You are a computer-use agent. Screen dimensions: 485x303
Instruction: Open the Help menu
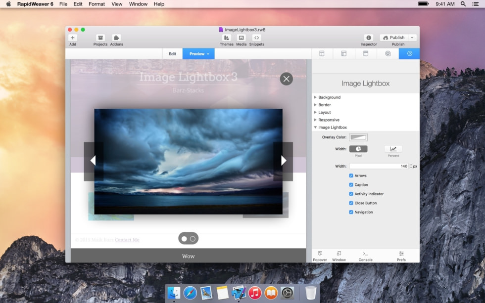[x=159, y=4]
